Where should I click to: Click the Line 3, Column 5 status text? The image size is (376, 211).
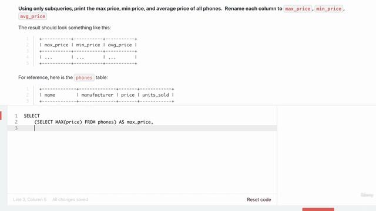[x=30, y=199]
